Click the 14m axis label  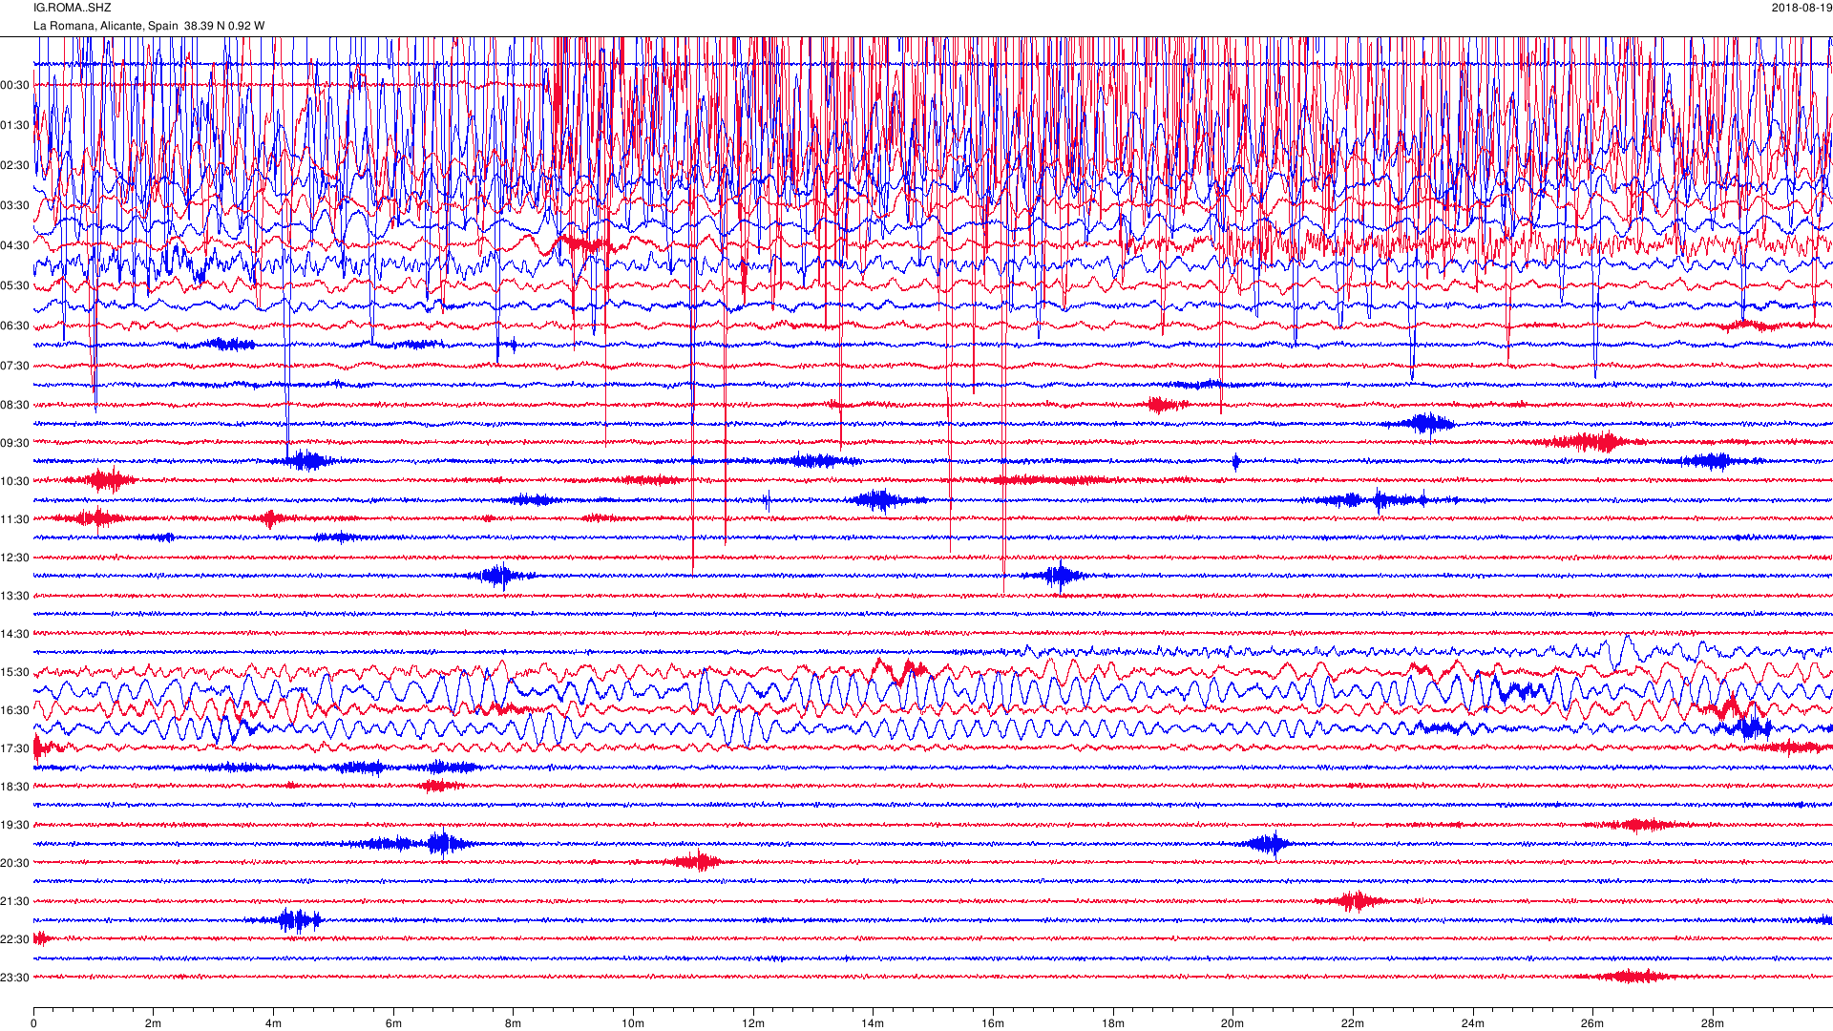click(x=873, y=1023)
